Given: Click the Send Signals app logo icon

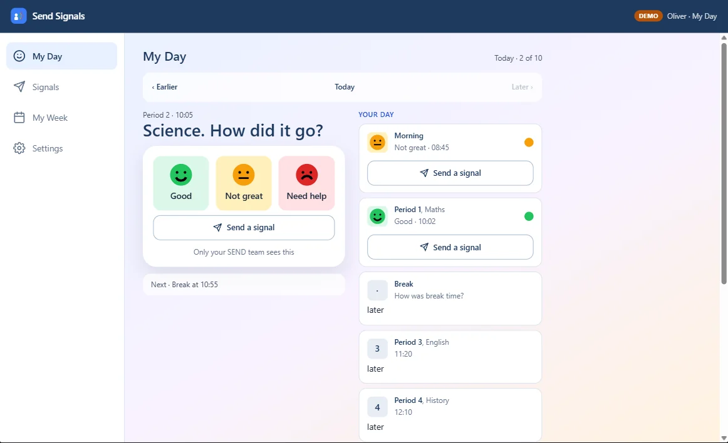Looking at the screenshot, I should [19, 16].
